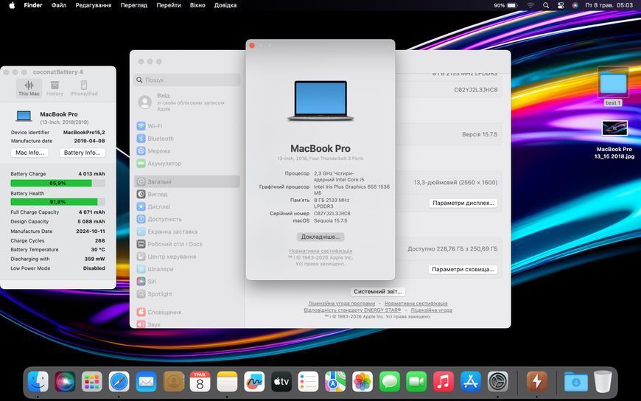Open Downloads folder in the Dock
The height and width of the screenshot is (401, 641).
[575, 382]
